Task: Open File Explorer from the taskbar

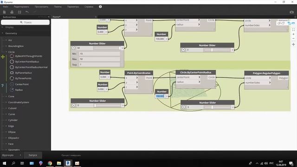Action: click(59, 163)
